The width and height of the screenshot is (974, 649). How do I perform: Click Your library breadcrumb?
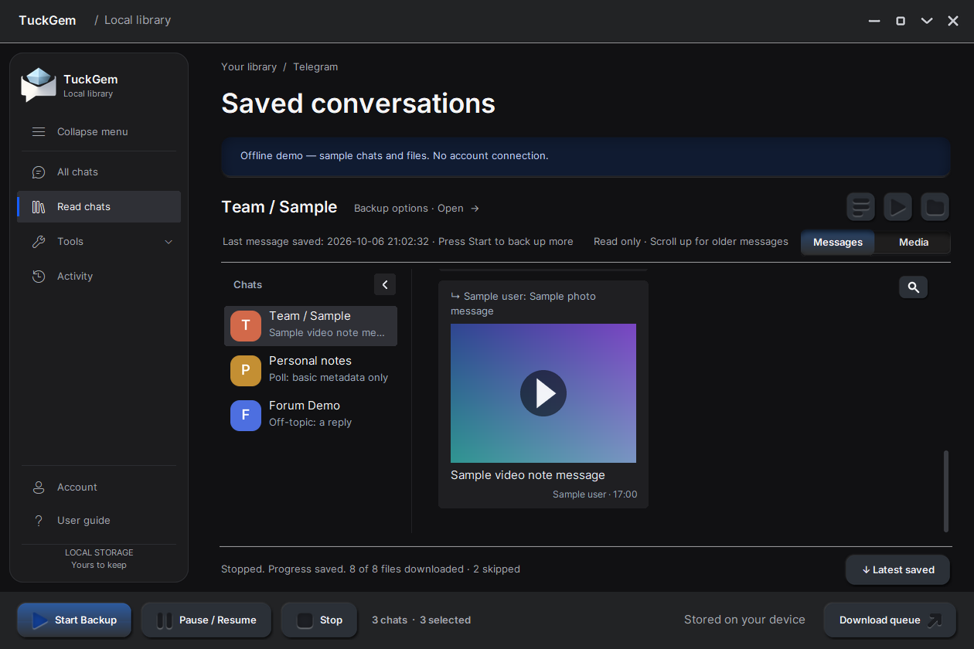(249, 66)
